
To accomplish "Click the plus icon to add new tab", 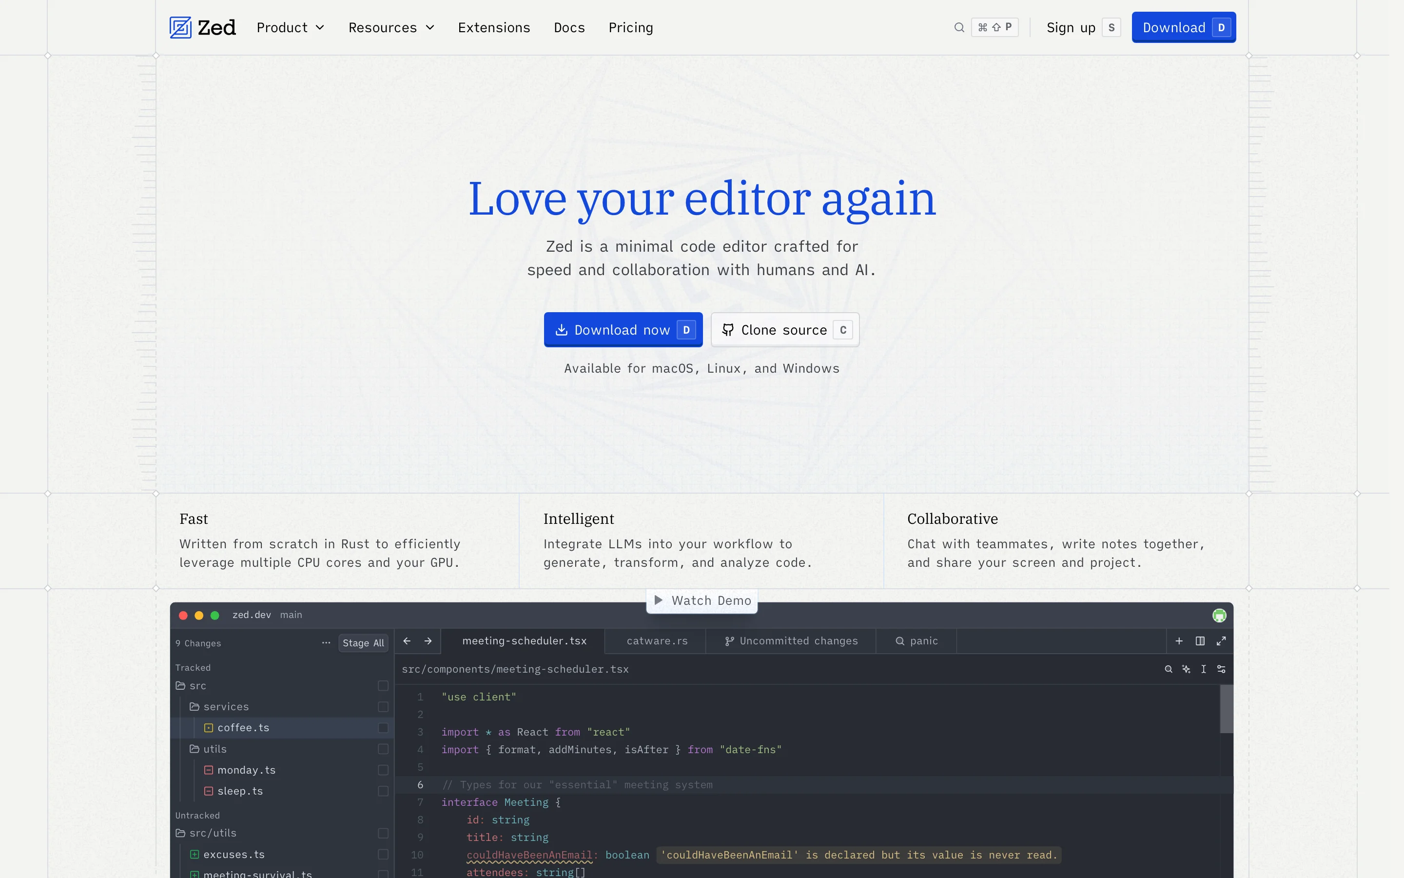I will click(1179, 640).
